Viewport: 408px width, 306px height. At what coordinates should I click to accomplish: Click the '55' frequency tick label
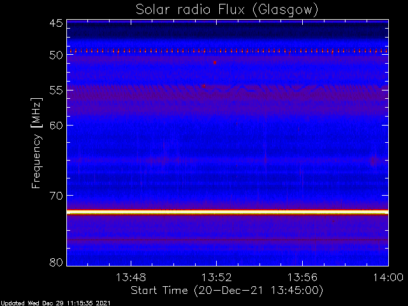pyautogui.click(x=56, y=91)
